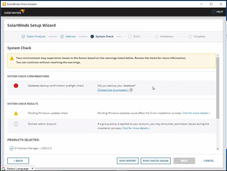Image resolution: width=227 pixels, height=171 pixels.
Task: Cancel the setup wizard
Action: pos(209,161)
